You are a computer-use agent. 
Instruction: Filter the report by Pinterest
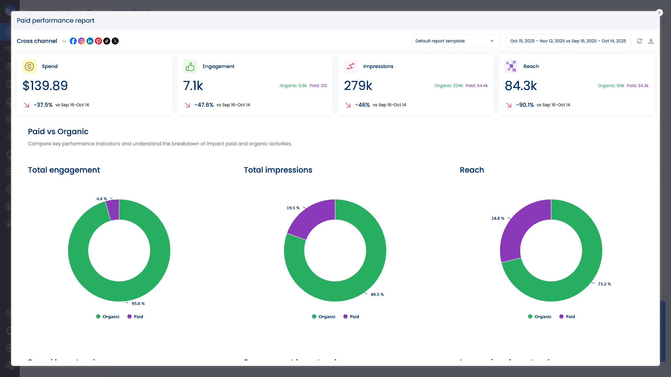98,41
